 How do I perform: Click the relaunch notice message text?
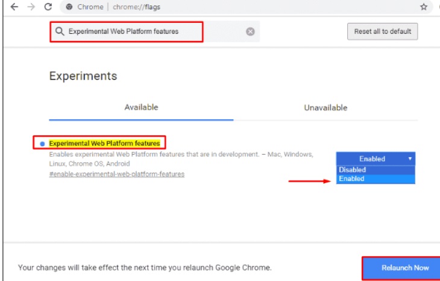tap(145, 268)
